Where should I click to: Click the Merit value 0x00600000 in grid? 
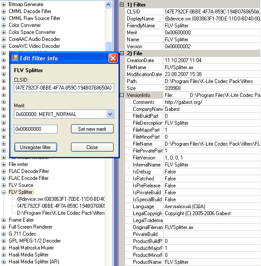(x=178, y=33)
